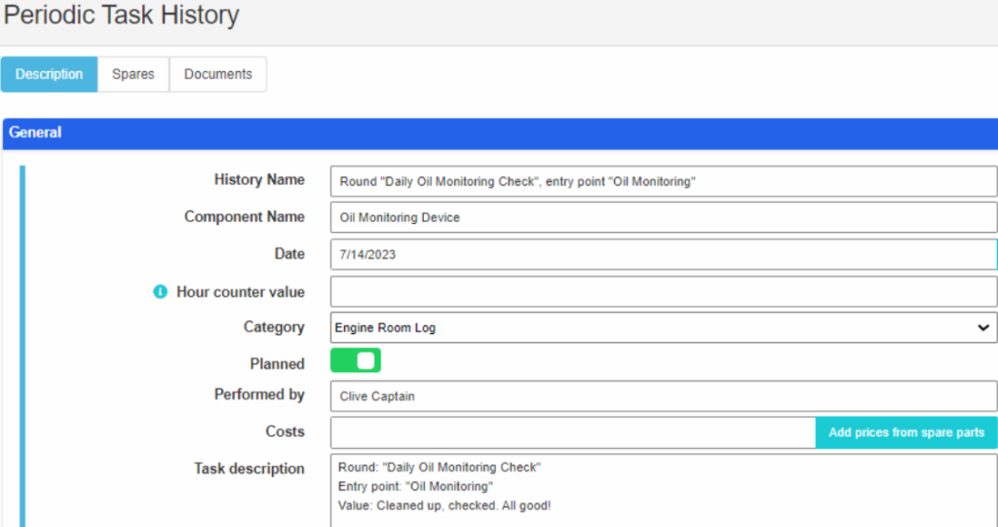This screenshot has height=527, width=998.
Task: Click the Performed by label
Action: click(x=259, y=395)
